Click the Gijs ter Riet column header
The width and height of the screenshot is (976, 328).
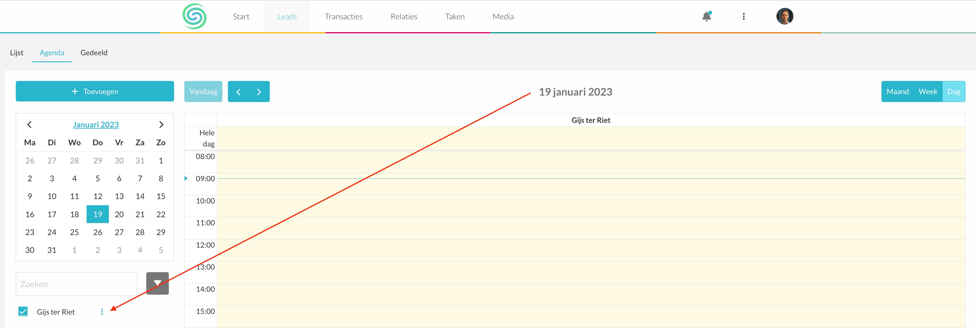click(591, 120)
